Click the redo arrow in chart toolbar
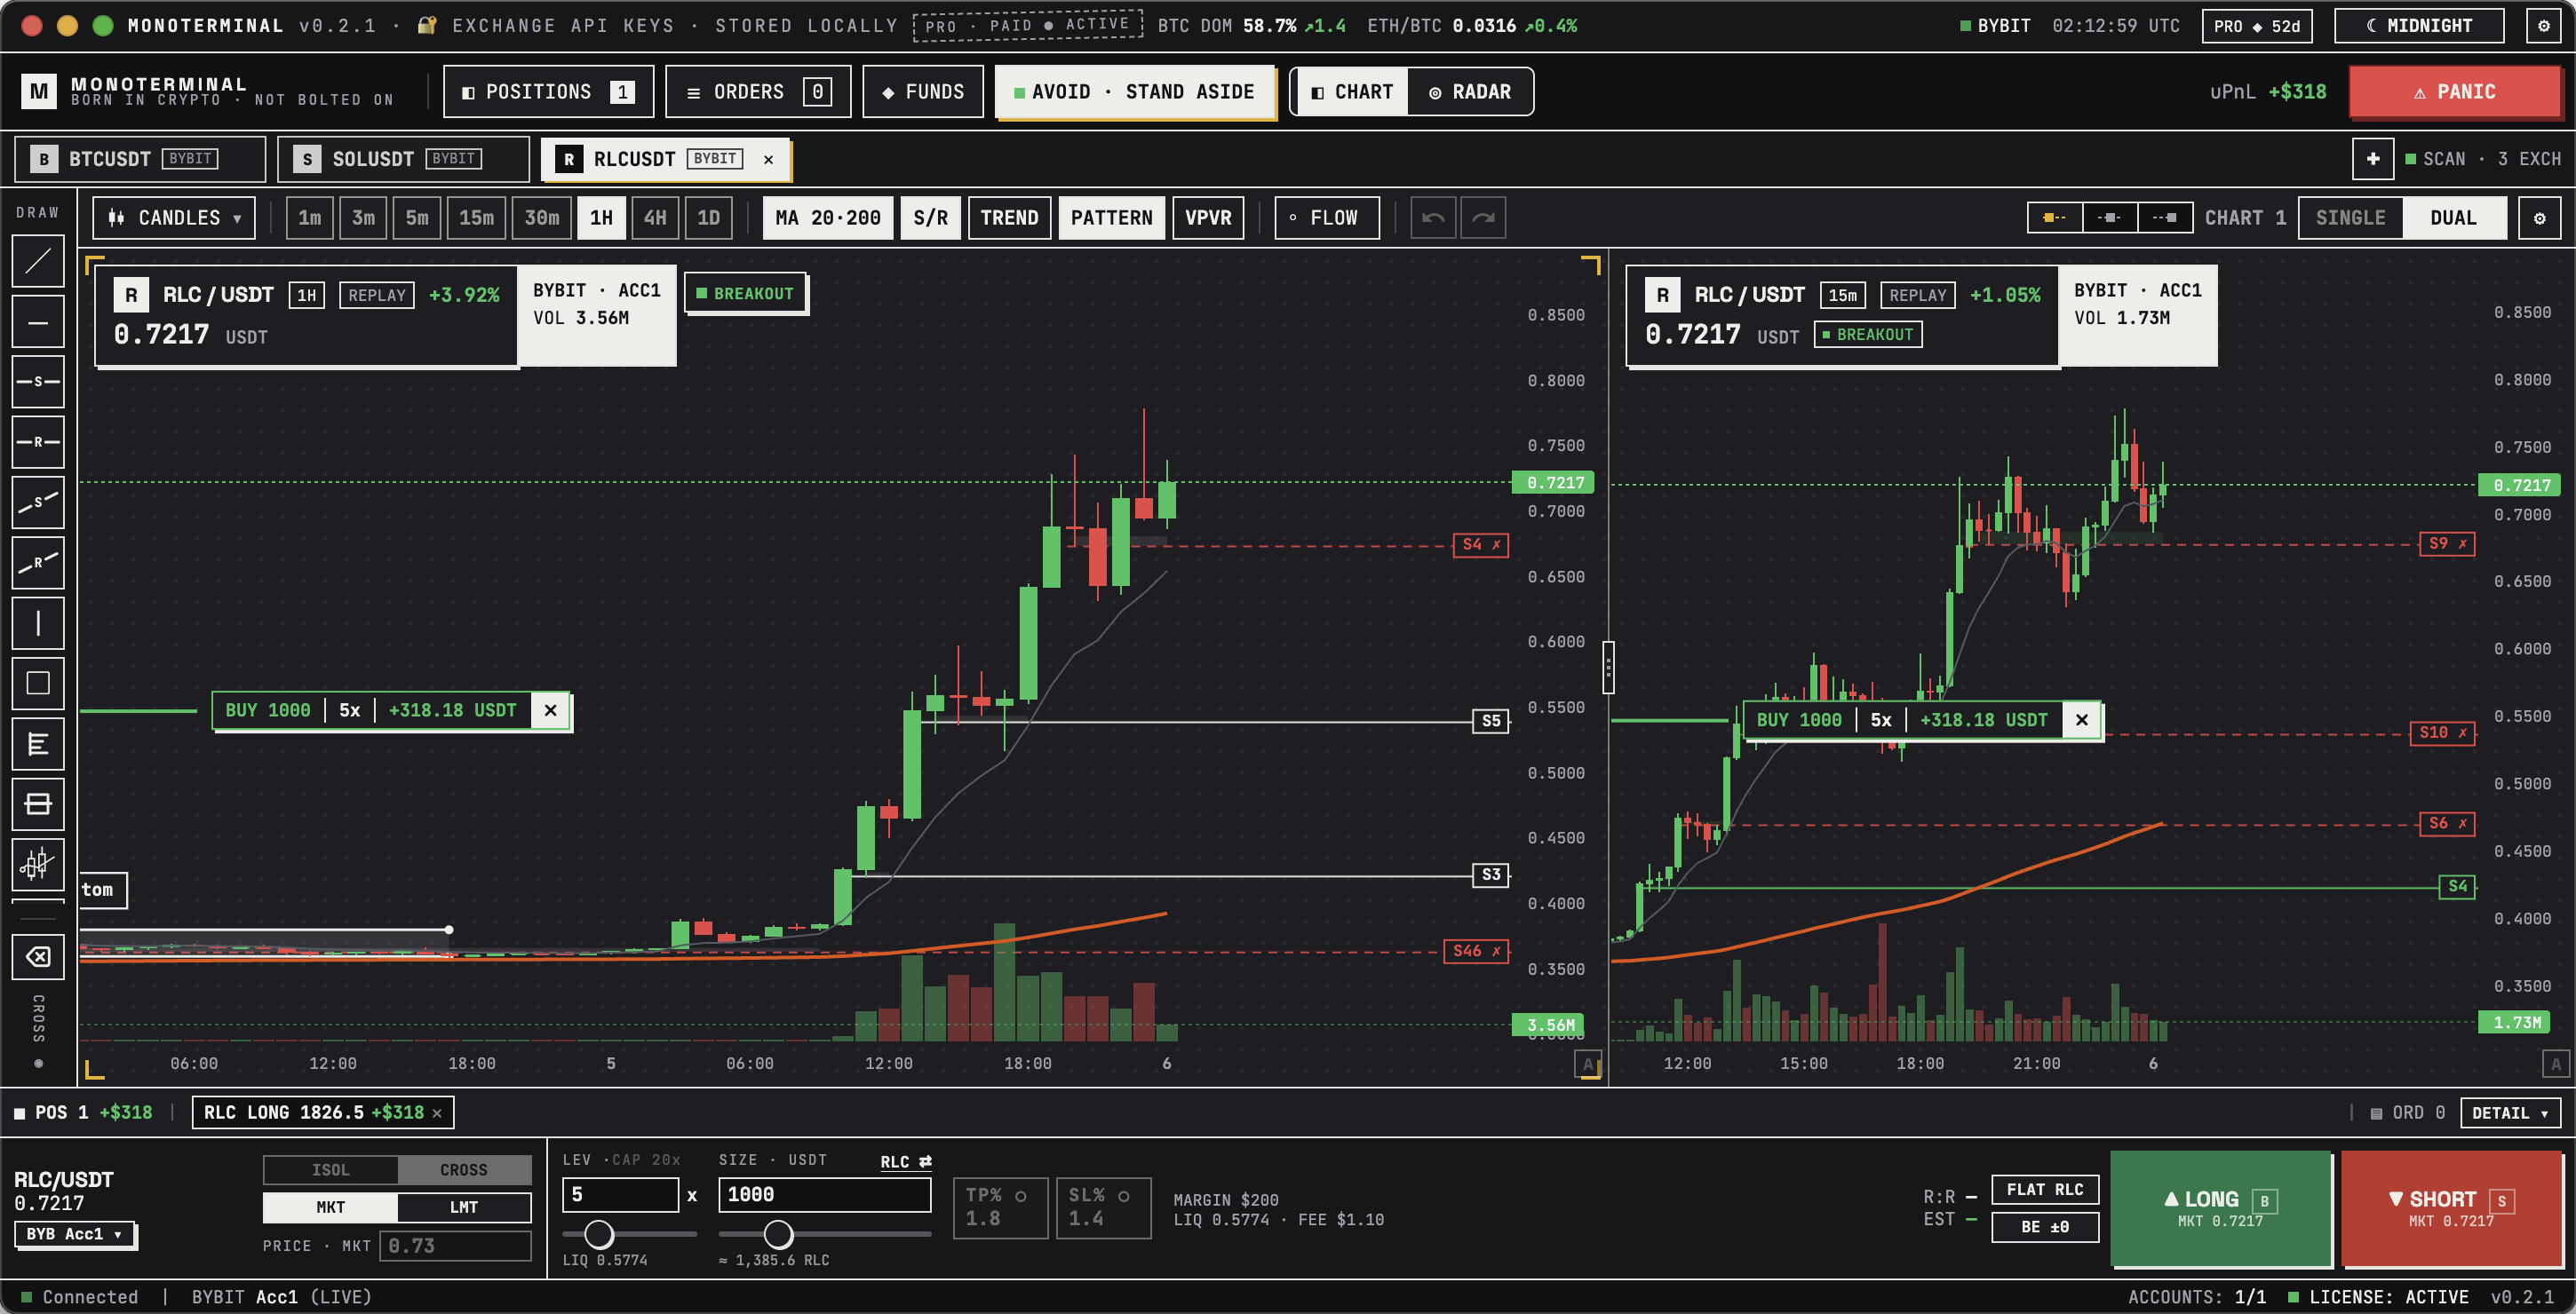 pyautogui.click(x=1484, y=218)
